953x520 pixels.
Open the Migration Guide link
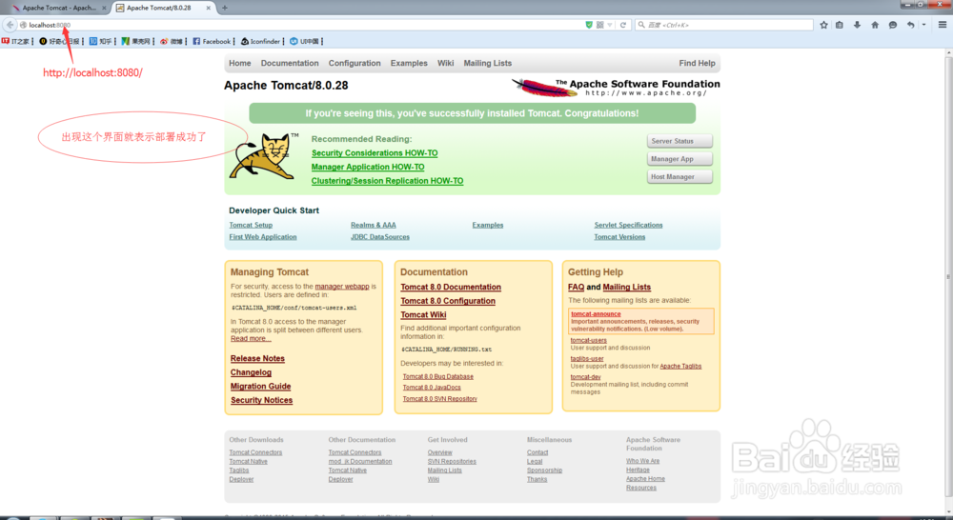pos(261,387)
